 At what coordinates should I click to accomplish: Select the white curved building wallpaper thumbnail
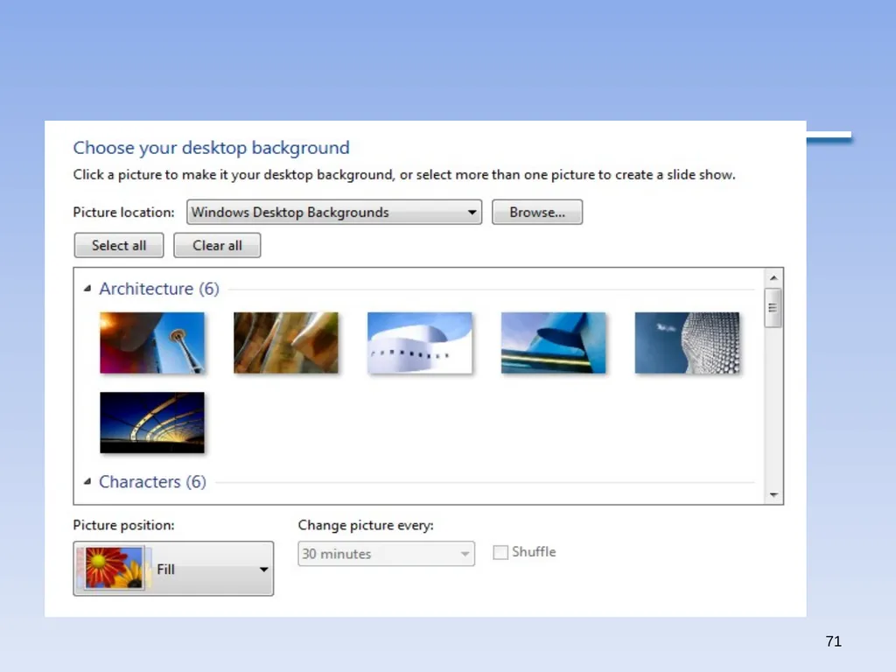(419, 343)
